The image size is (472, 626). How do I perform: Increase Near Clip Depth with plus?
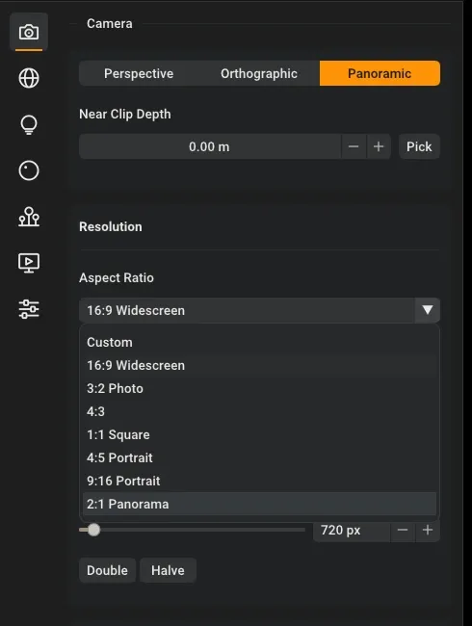pos(379,146)
